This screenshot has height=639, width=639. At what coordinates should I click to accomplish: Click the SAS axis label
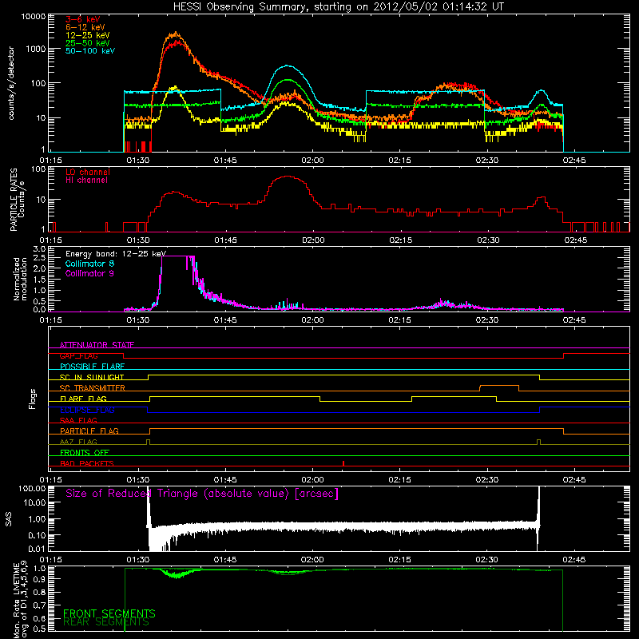pos(8,518)
